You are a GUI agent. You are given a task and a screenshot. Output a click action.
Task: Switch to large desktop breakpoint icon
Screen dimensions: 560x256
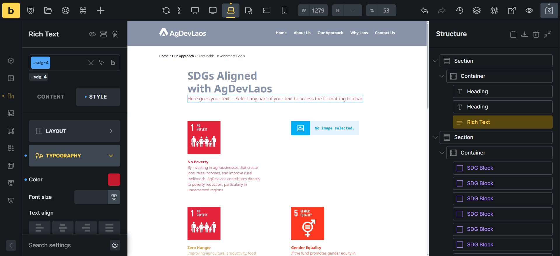coord(195,10)
